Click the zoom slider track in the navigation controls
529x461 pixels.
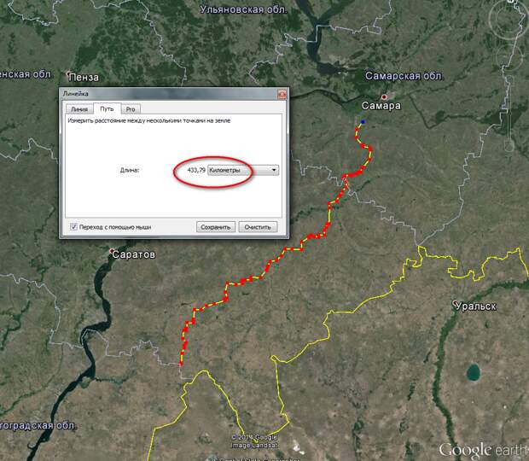509,113
